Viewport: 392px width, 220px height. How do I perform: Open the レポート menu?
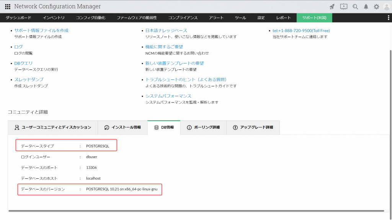(284, 18)
